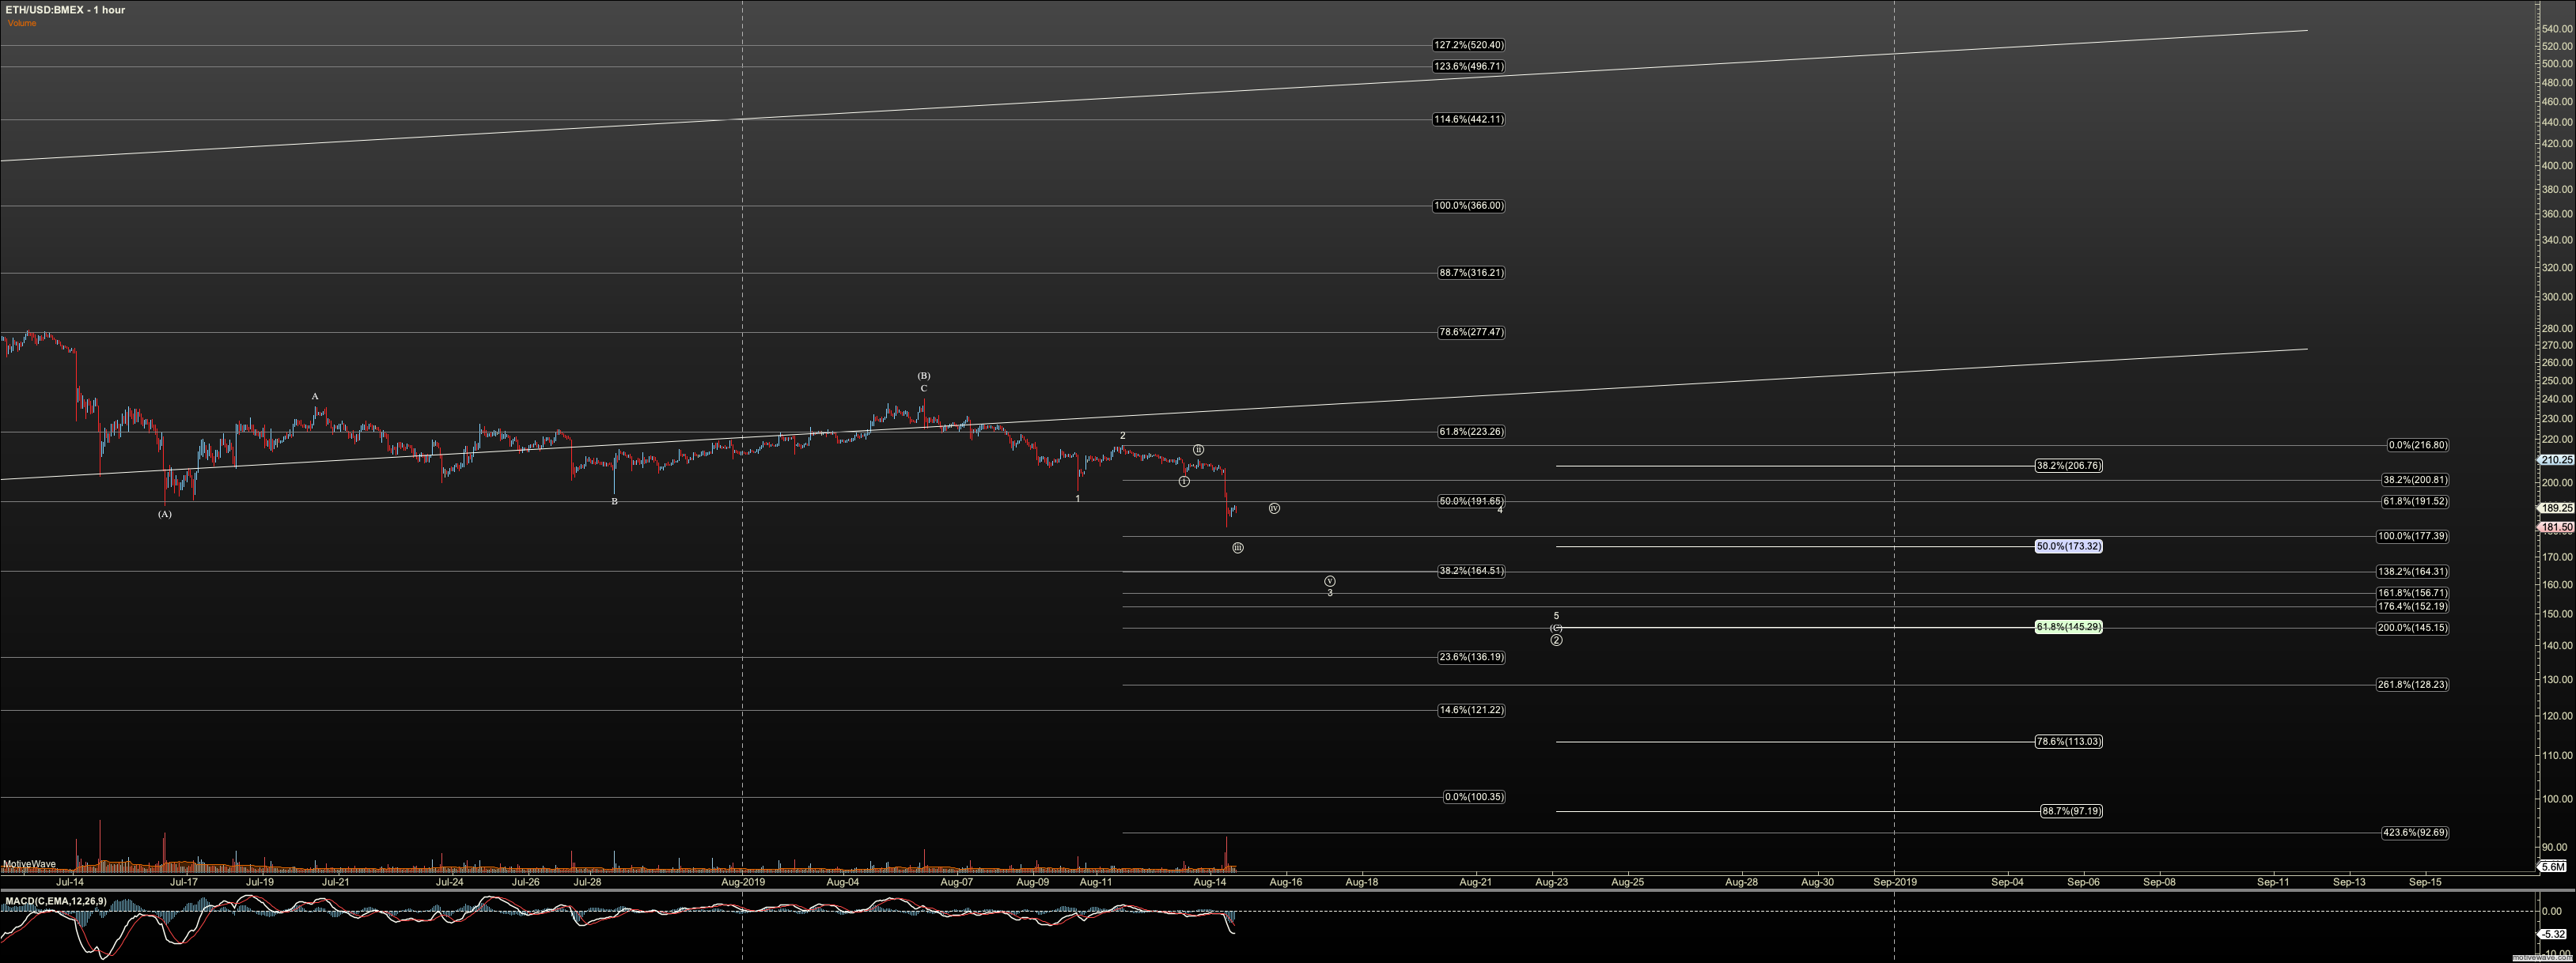Viewport: 2576px width, 963px height.
Task: Select the wave 3 label below circled v
Action: pos(1330,594)
